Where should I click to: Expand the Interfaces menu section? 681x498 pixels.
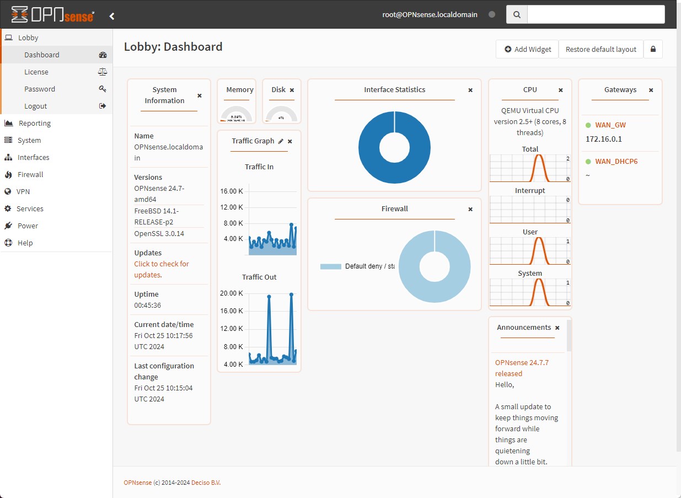[x=33, y=157]
